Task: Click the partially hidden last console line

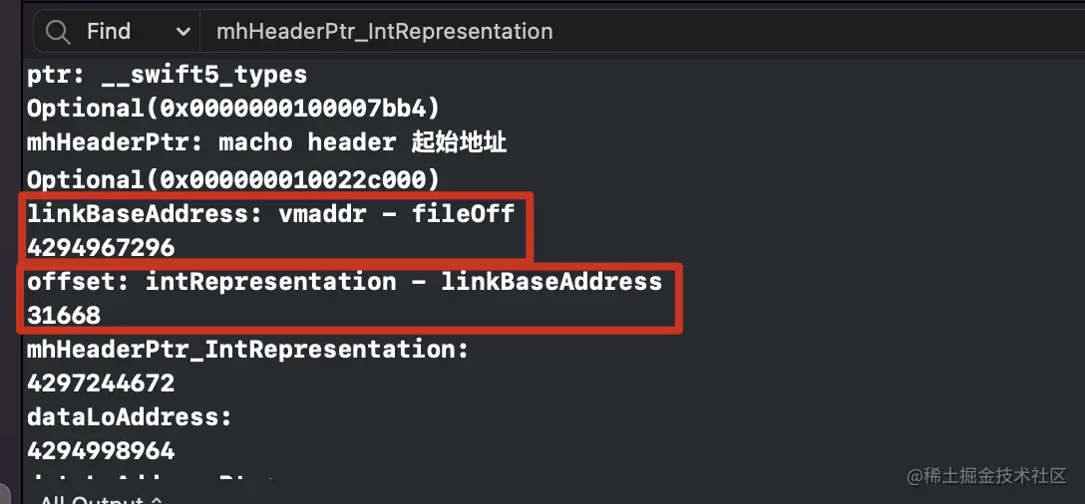Action: click(x=153, y=478)
